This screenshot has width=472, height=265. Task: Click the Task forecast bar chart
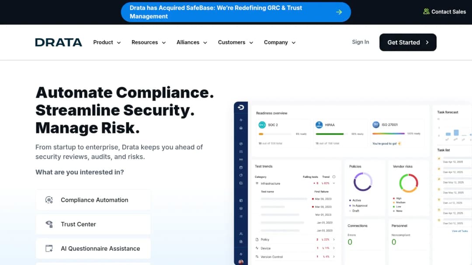(x=455, y=129)
